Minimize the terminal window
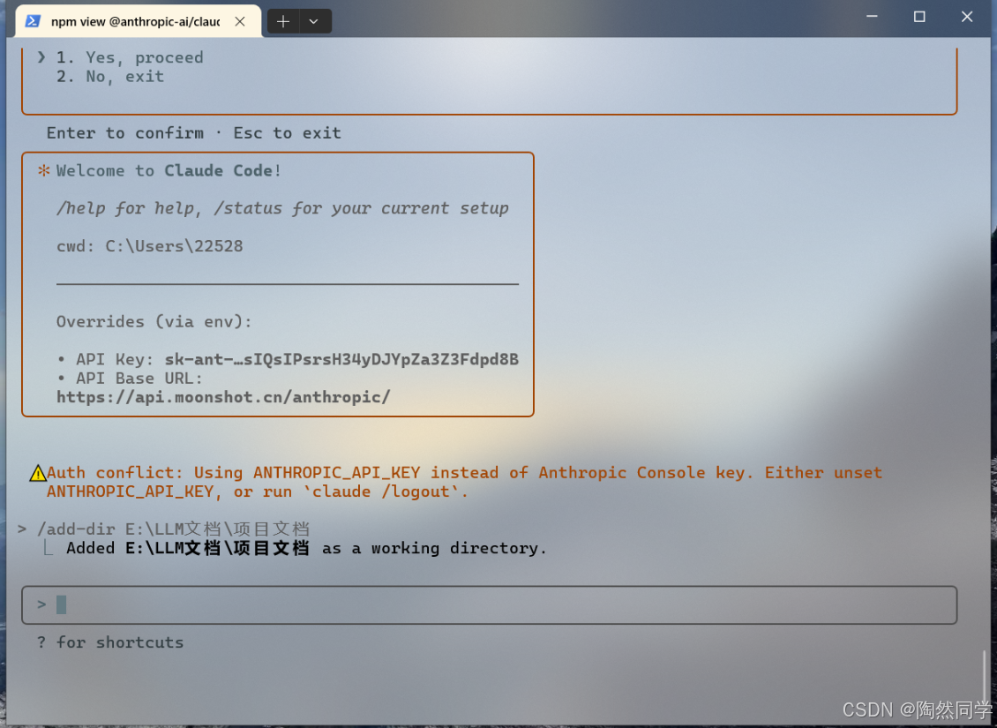This screenshot has width=997, height=728. [x=872, y=17]
